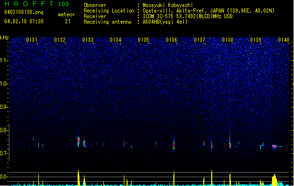294x186 pixels.
Task: Click the broad yellow power peak near 0140
Action: [x=274, y=180]
